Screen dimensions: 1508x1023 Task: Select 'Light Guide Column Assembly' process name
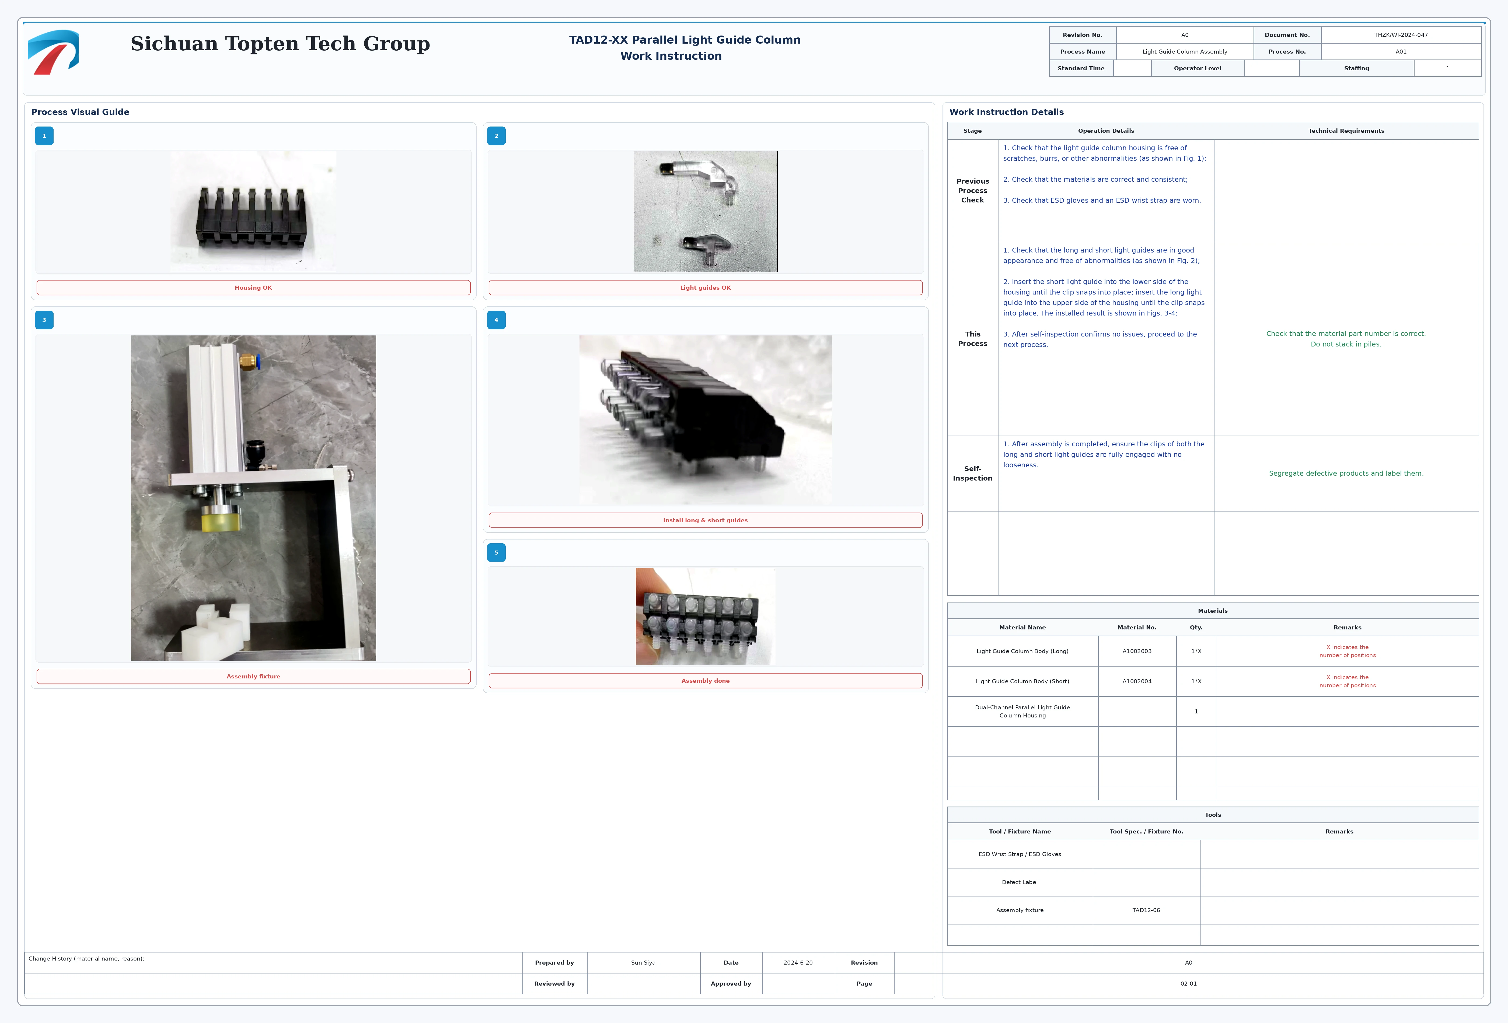coord(1185,52)
